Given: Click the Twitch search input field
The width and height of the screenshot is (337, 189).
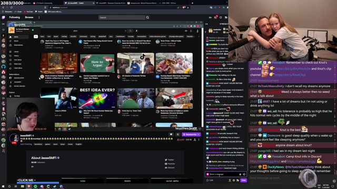Looking at the screenshot, I should tap(122, 17).
